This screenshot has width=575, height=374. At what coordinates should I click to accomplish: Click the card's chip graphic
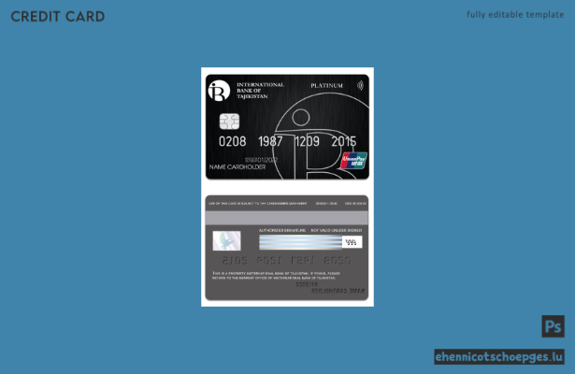(230, 122)
